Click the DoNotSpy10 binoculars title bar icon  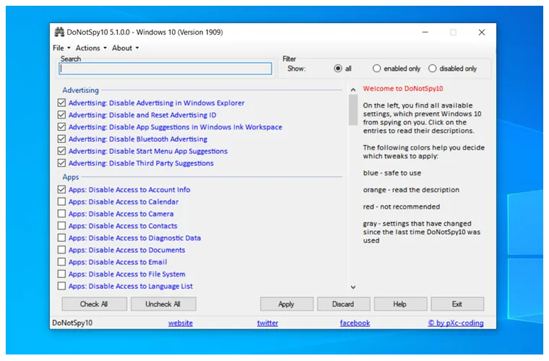point(59,32)
